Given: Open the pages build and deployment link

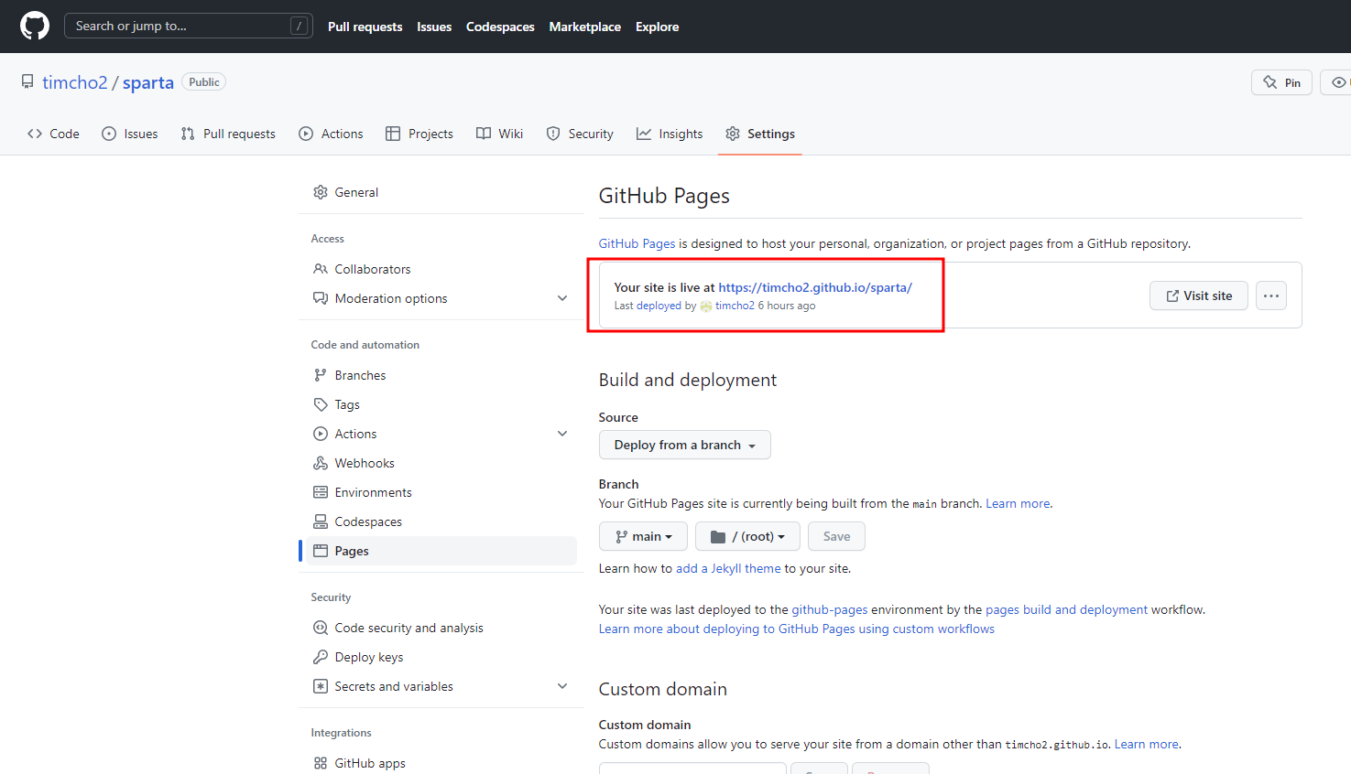Looking at the screenshot, I should (x=1066, y=609).
